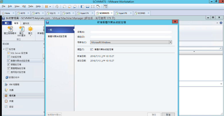224x116 pixels.
Task: Collapse the 設定檔 tree node
Action: (4, 49)
